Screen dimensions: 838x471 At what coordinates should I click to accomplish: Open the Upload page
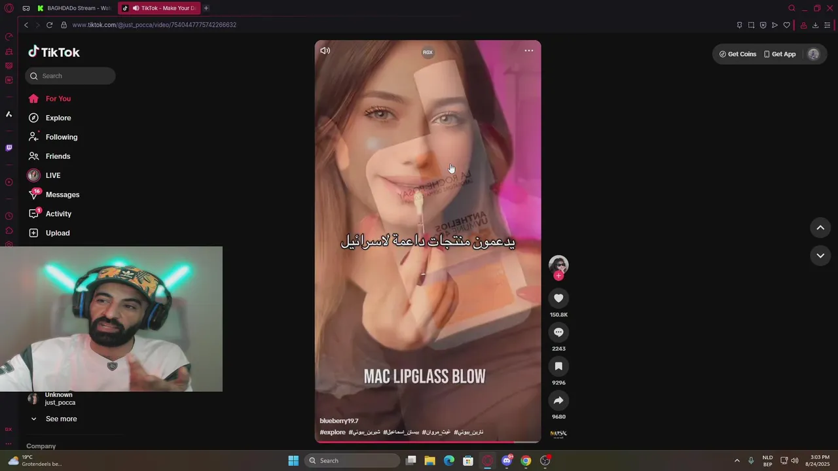(x=49, y=233)
